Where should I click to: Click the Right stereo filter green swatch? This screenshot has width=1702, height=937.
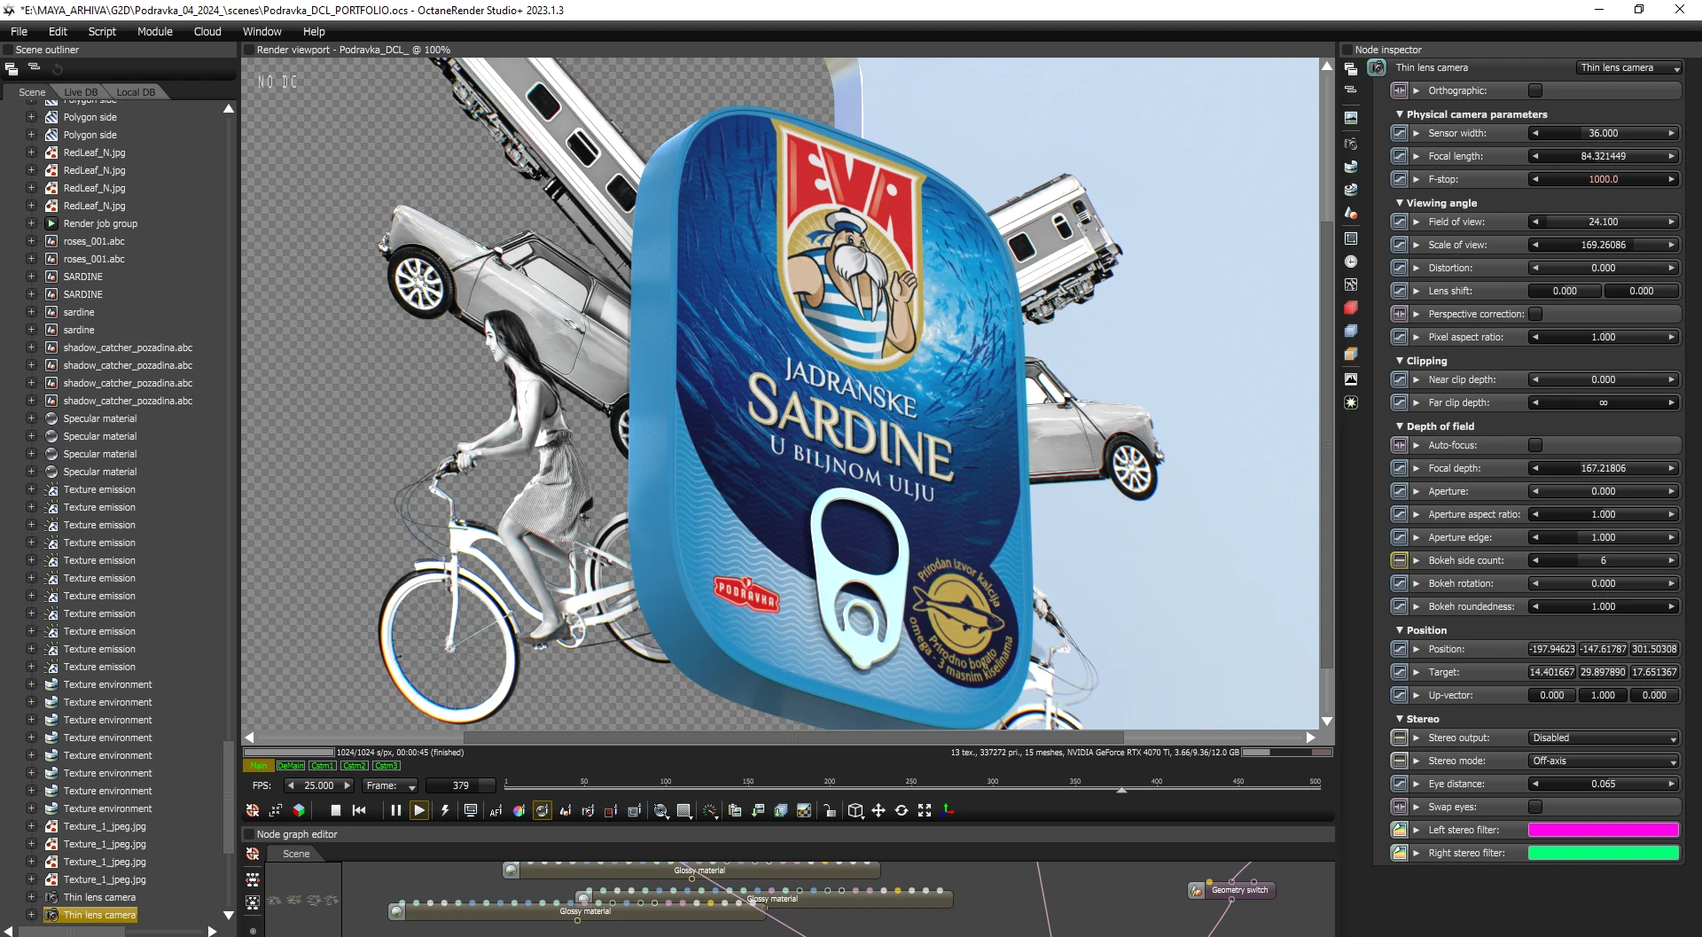tap(1604, 853)
